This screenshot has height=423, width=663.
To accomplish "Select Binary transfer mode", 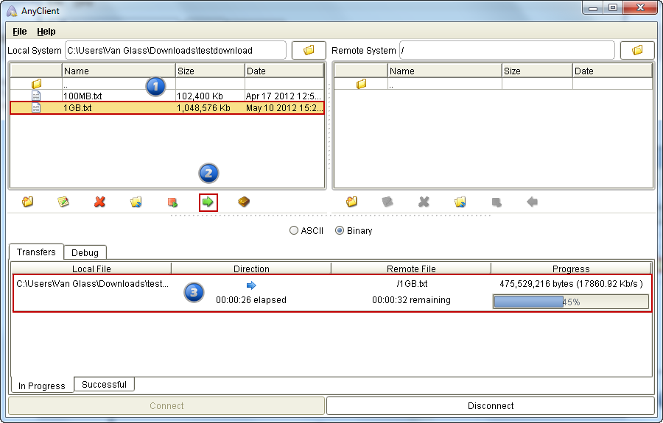I will (340, 230).
